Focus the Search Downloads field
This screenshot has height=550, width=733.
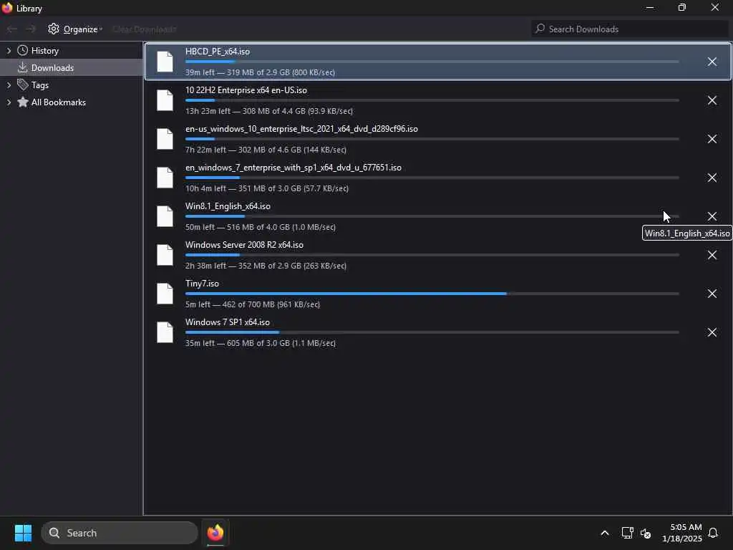630,29
